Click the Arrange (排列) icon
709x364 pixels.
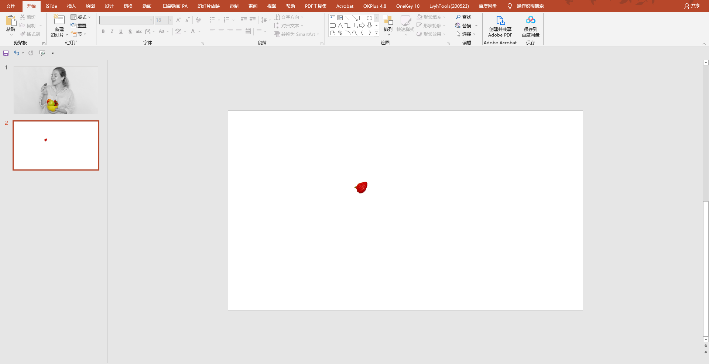coord(388,20)
